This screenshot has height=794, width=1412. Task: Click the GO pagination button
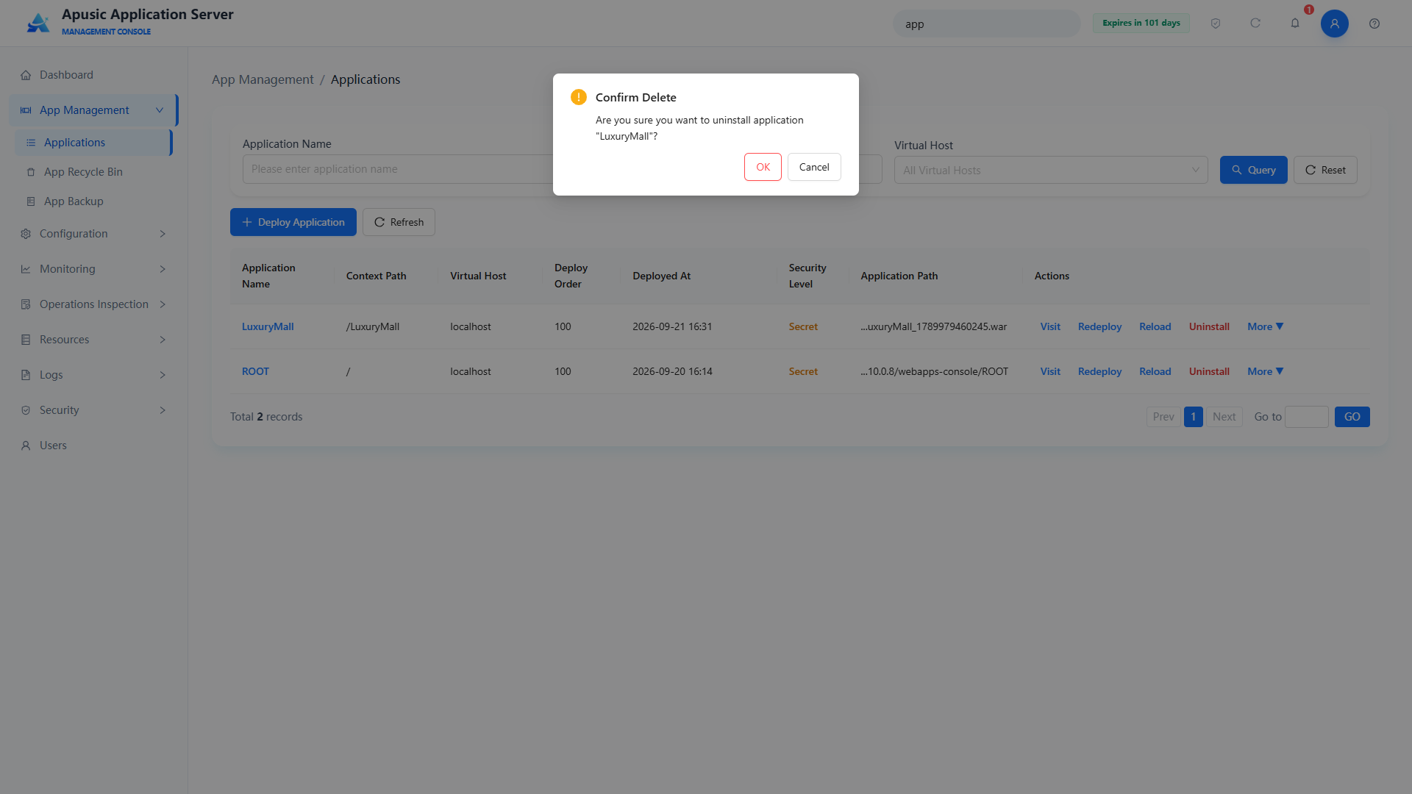pos(1352,417)
